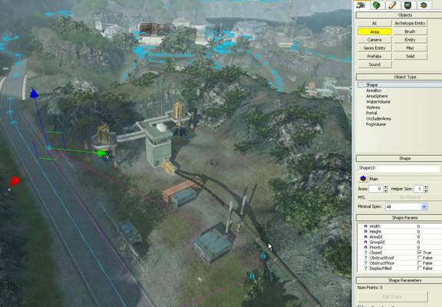This screenshot has height=307, width=442.
Task: Collapse the Shape Parameters rollup header
Action: (x=399, y=280)
